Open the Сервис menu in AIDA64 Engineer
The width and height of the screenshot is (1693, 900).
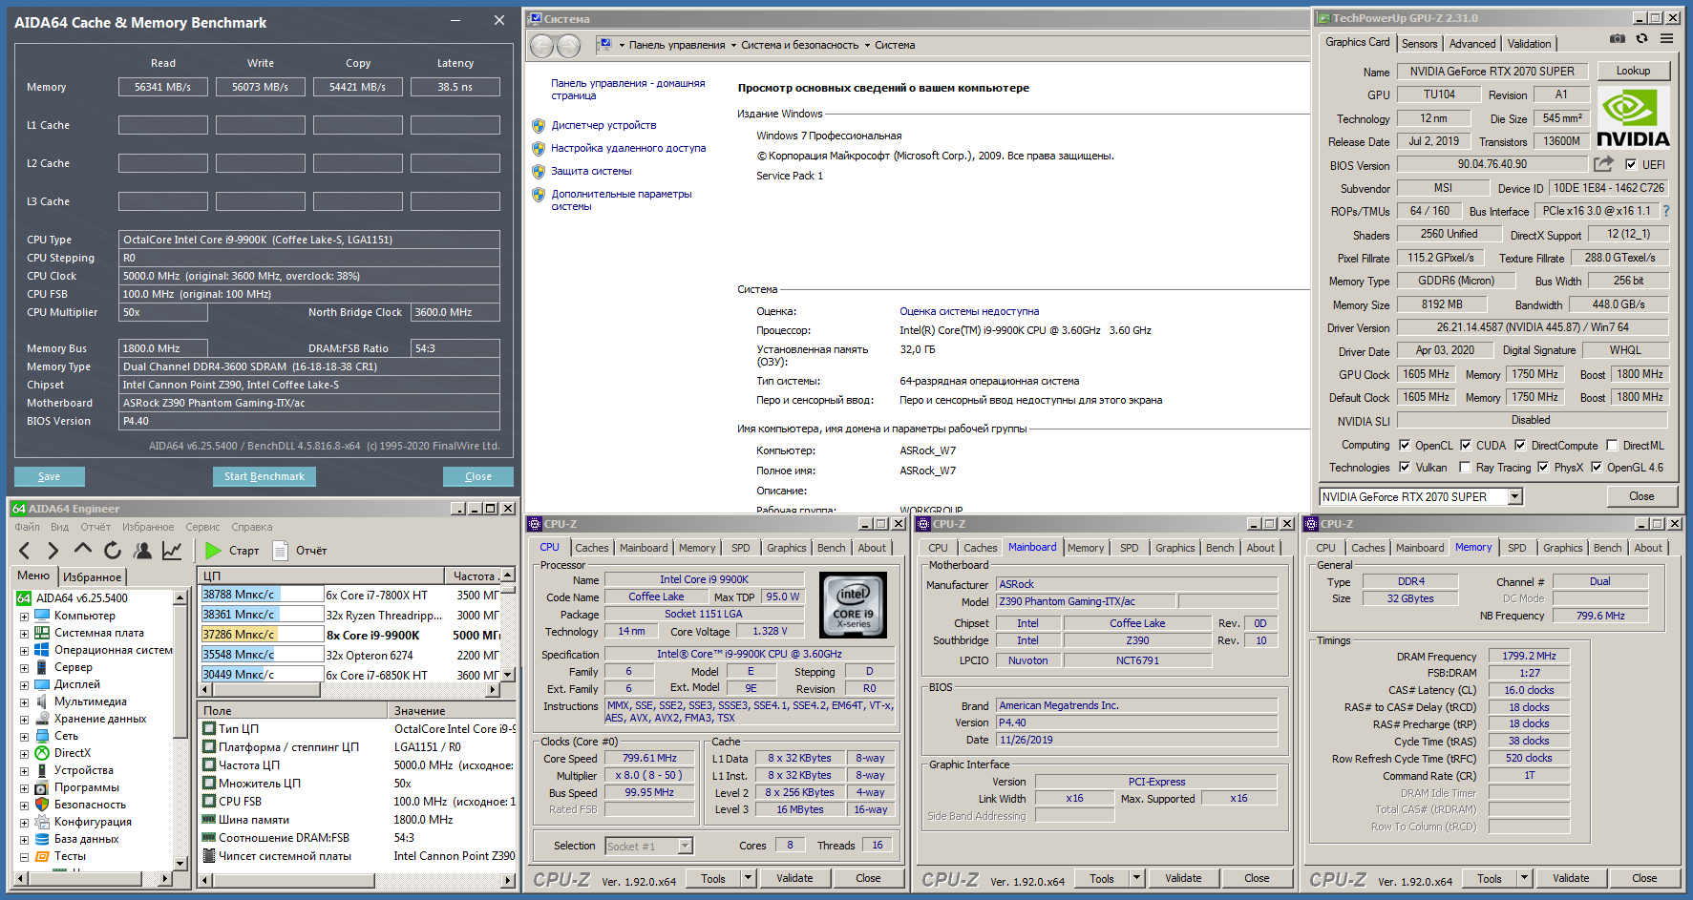click(202, 527)
